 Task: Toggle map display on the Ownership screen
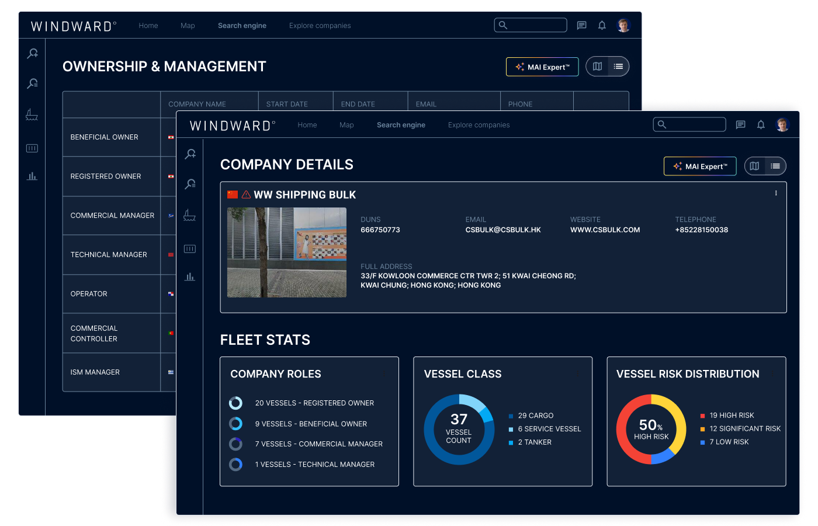(x=597, y=66)
